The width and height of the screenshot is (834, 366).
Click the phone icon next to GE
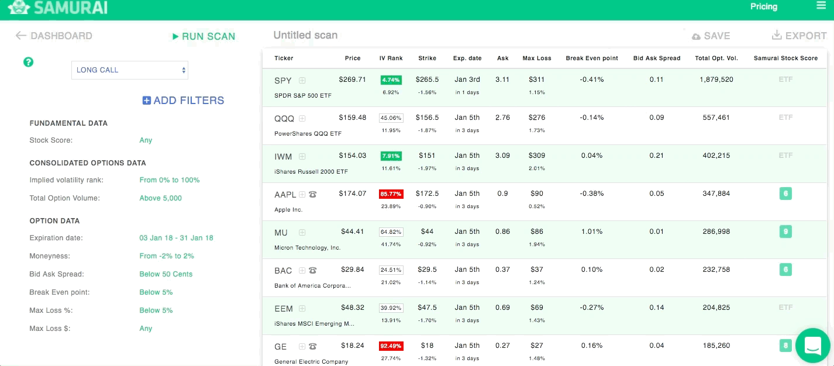tap(313, 346)
